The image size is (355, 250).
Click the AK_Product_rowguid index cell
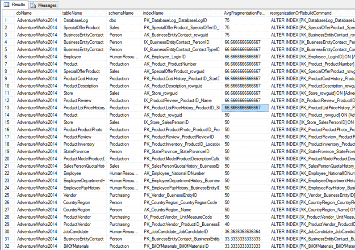click(x=182, y=115)
